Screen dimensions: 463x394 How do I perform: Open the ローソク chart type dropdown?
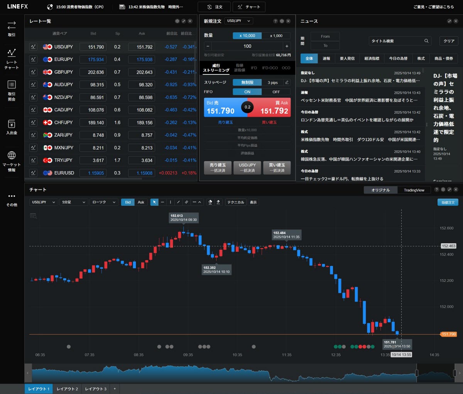(x=104, y=202)
